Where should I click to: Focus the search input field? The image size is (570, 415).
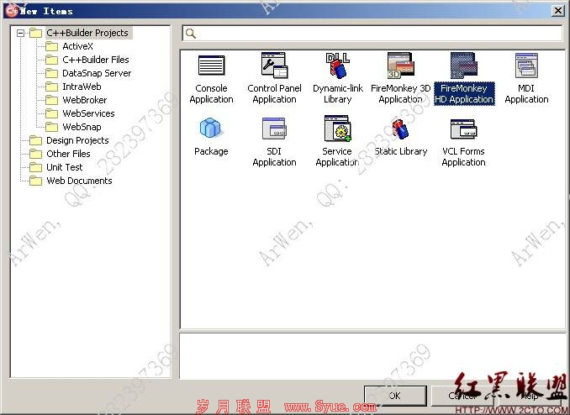click(372, 34)
